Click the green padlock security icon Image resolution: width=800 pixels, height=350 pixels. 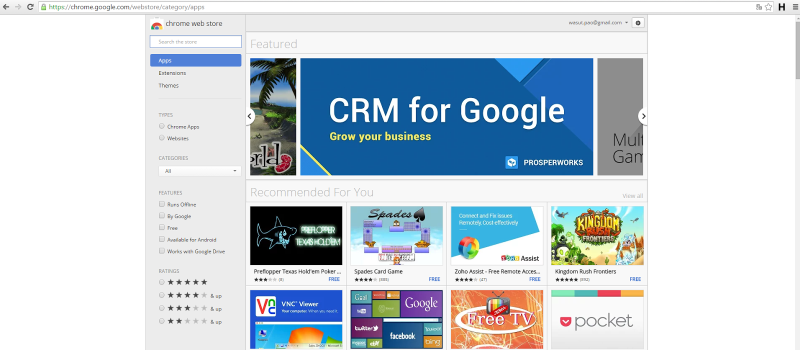pyautogui.click(x=44, y=7)
